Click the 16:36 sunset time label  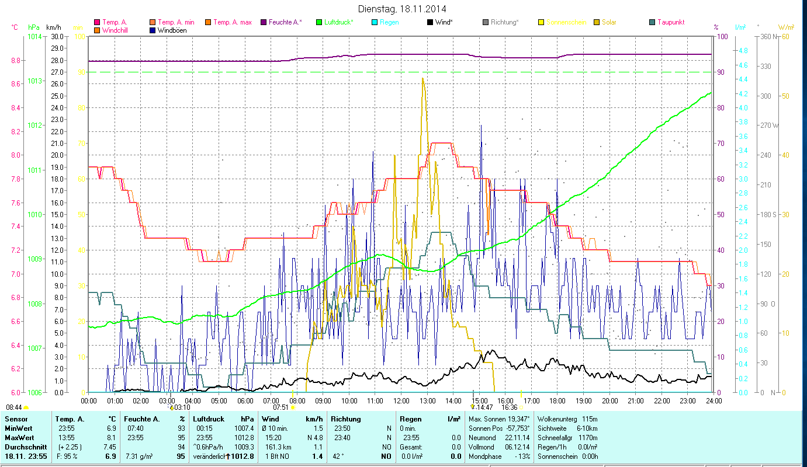click(509, 407)
